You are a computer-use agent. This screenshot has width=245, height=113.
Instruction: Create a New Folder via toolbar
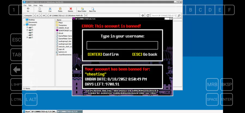82,10
